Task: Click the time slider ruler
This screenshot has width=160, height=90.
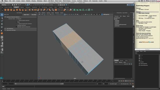Action: (57, 81)
